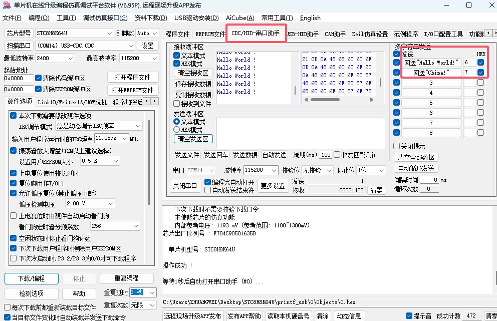This screenshot has height=321, width=497.
Task: Click left arrow of hex view scrollbar
Action: 306,100
